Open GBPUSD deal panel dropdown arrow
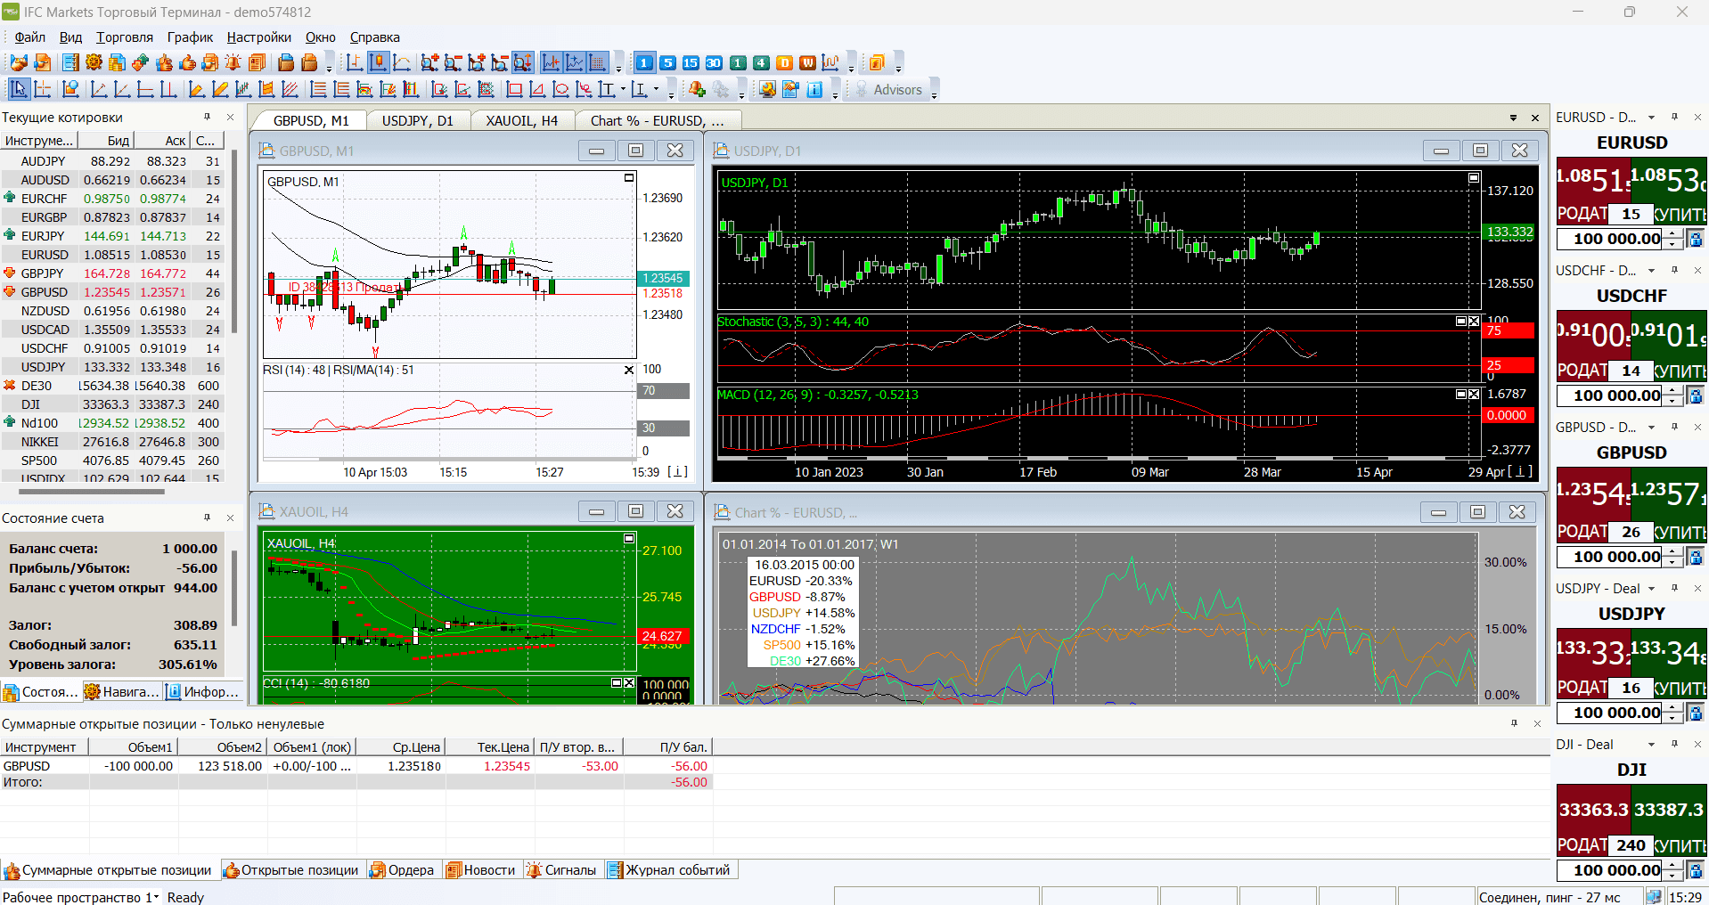The image size is (1709, 905). pos(1651,428)
